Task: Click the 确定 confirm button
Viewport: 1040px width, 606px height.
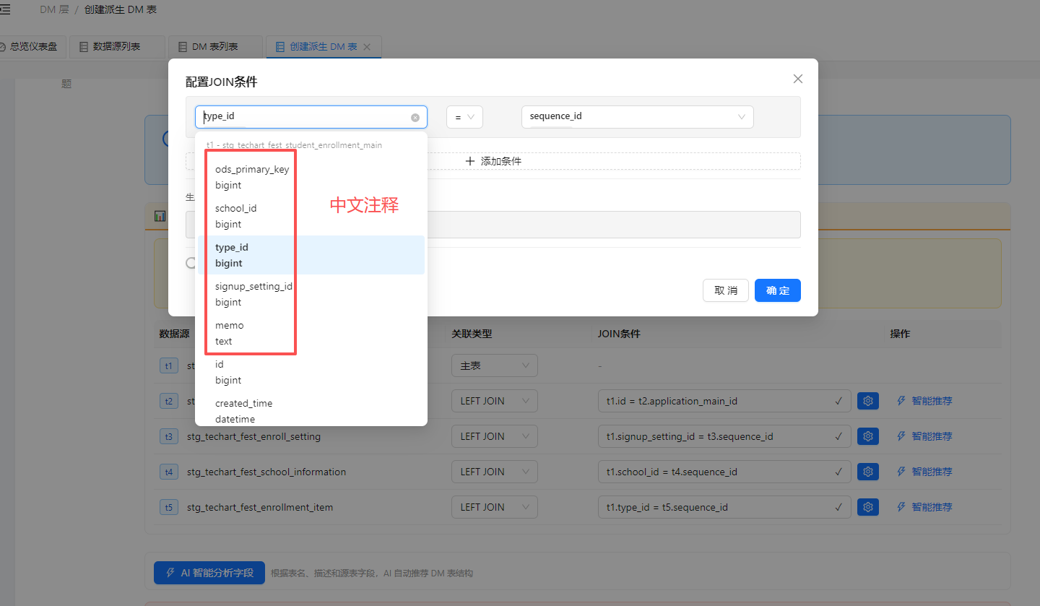Action: pos(777,290)
